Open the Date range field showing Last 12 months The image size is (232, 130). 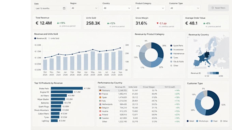point(50,8)
